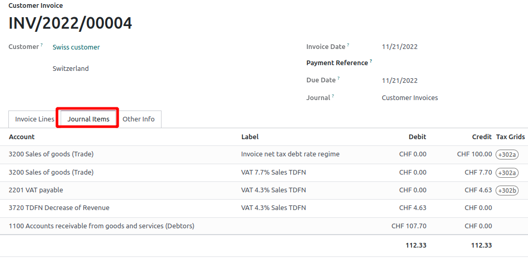Open the Other Info tab

point(139,119)
